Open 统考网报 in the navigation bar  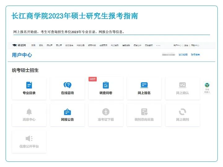pos(92,45)
